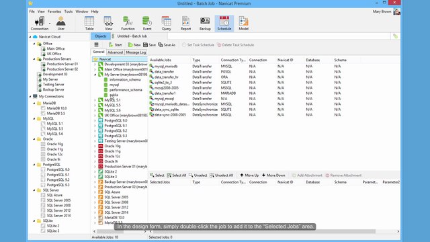
Task: Select the Backup toolbar icon
Action: coord(205,24)
